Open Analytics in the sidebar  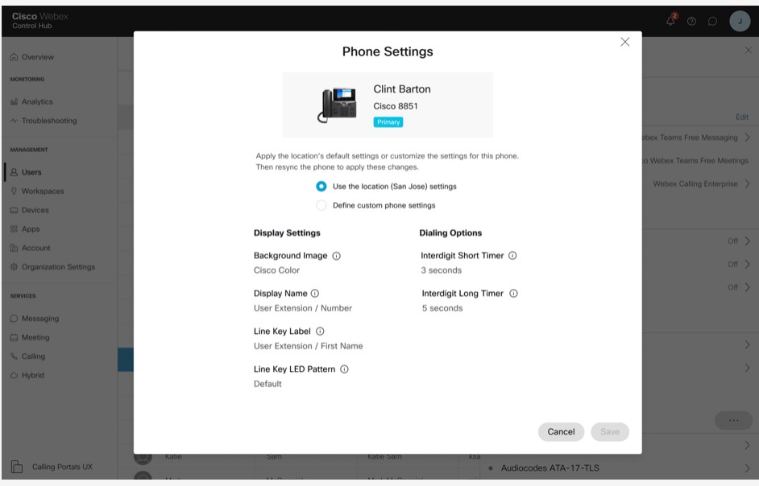37,102
